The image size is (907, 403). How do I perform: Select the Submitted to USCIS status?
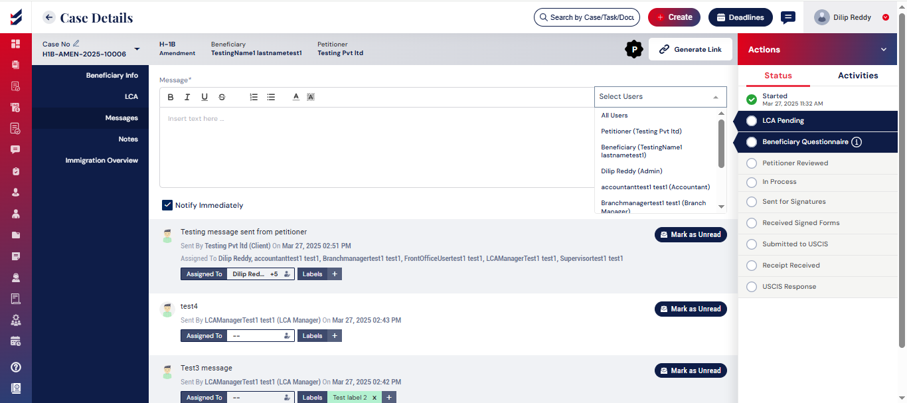(752, 244)
